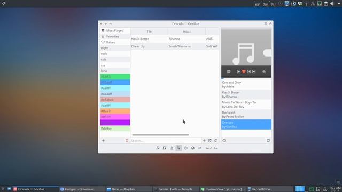Click the thin progress bar under player controls
This screenshot has height=192, width=342.
[x=246, y=78]
